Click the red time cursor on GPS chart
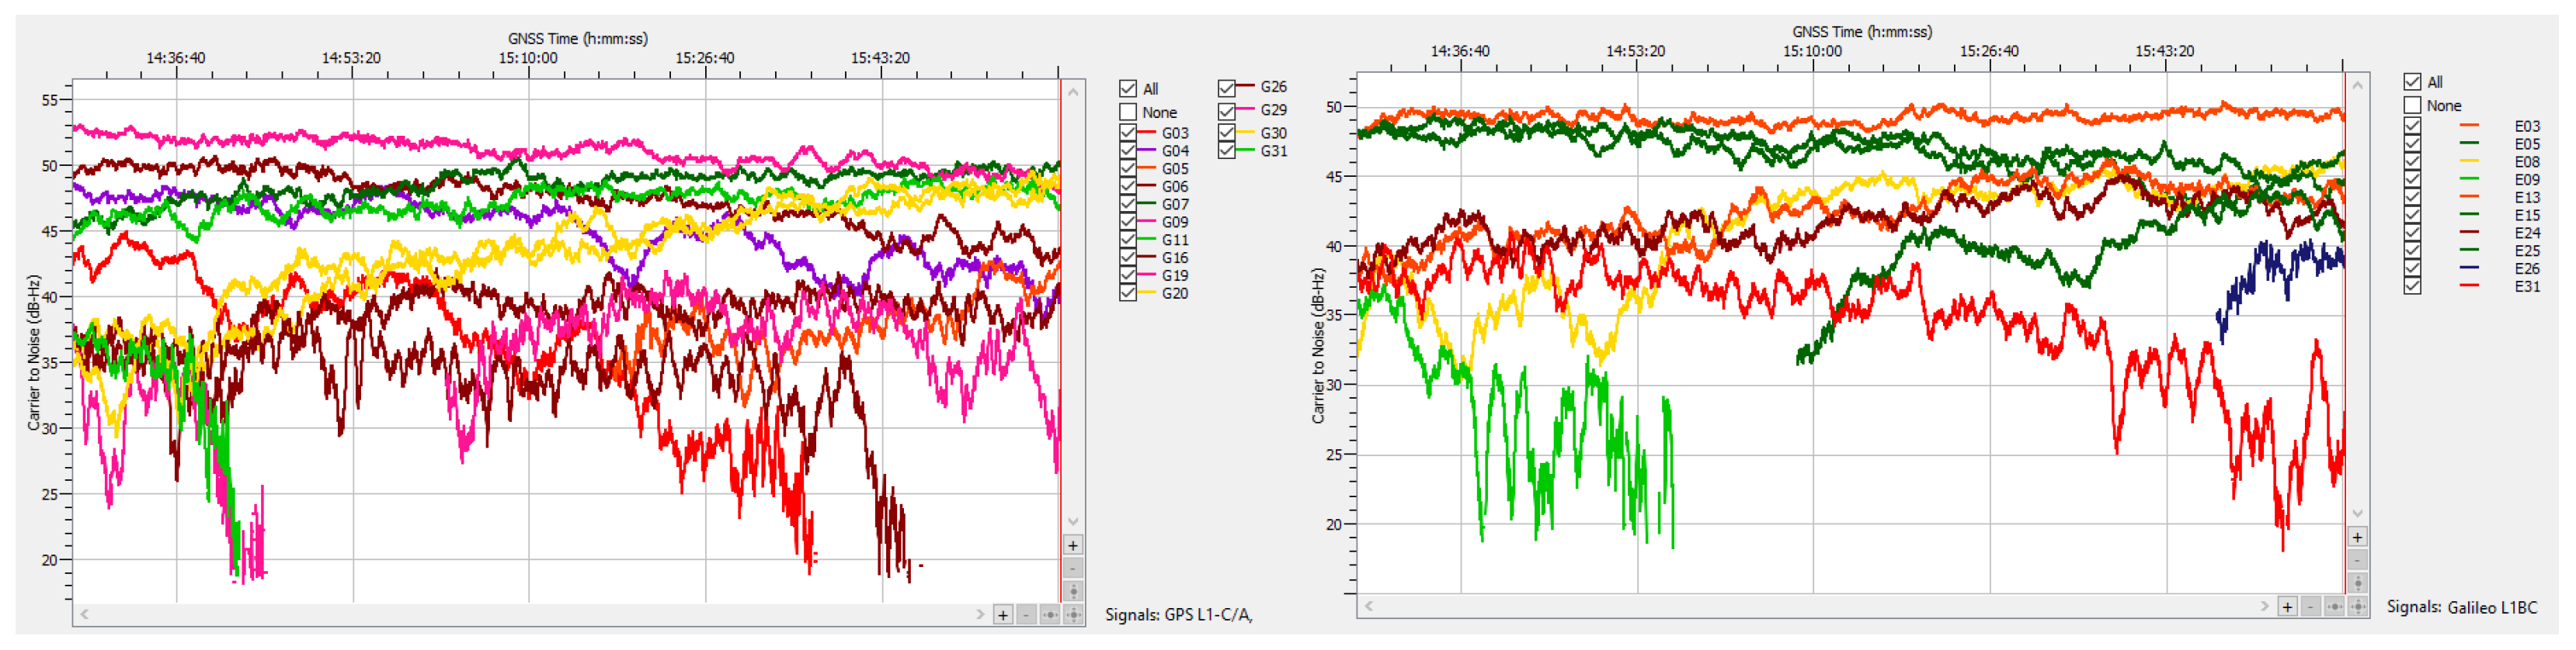 tap(1060, 340)
